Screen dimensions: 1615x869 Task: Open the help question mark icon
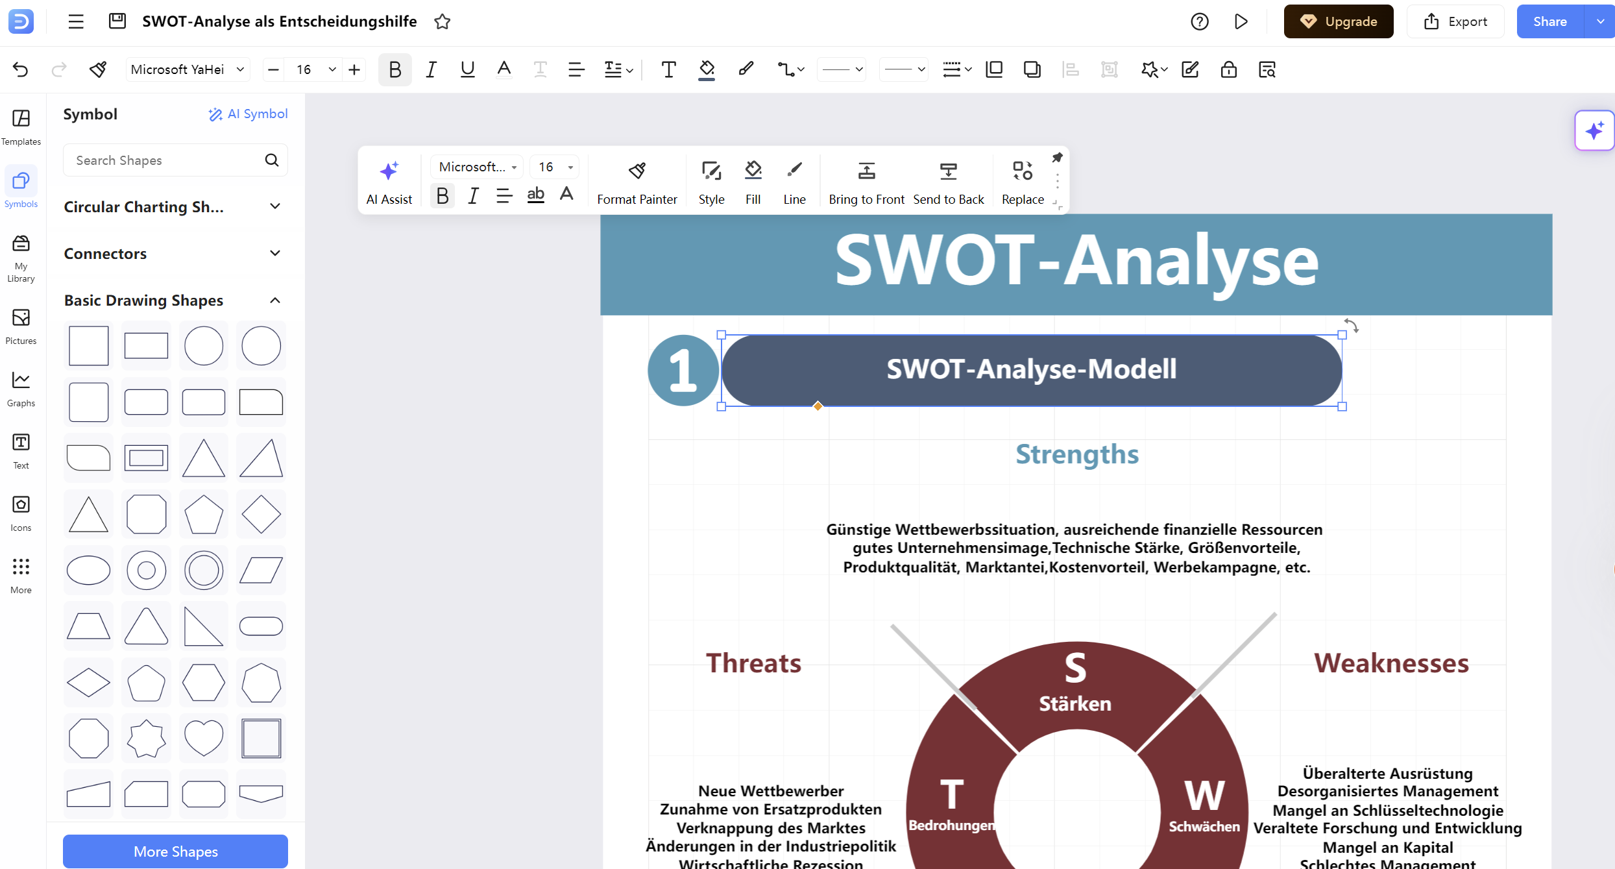tap(1200, 21)
